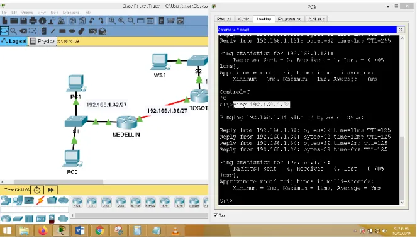
Task: Click the workspace horizontal scrollbar
Action: click(58, 182)
